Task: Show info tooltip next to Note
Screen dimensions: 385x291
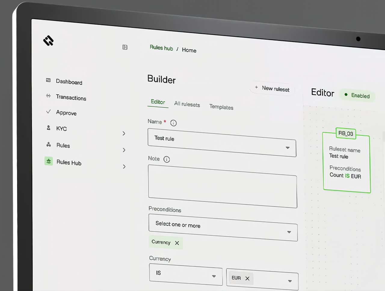Action: pyautogui.click(x=167, y=159)
